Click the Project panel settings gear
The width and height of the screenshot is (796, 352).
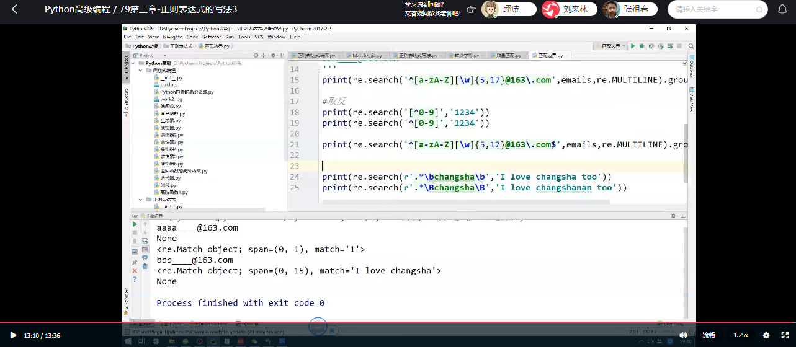click(273, 55)
